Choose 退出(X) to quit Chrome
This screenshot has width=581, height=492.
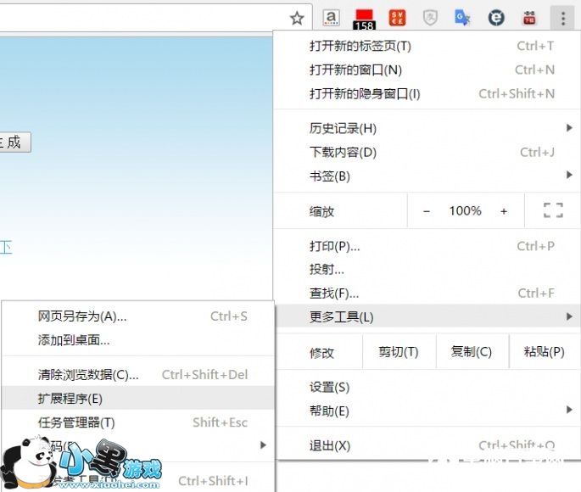click(x=427, y=445)
